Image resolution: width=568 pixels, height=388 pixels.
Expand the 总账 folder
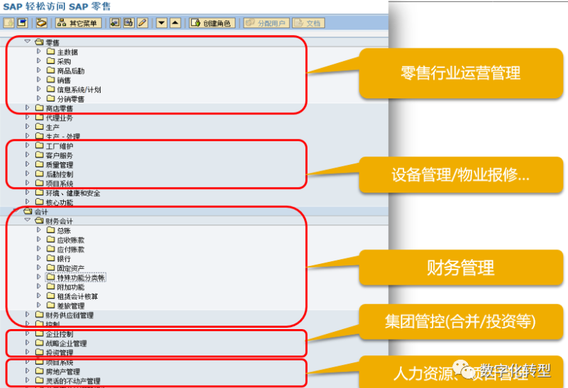tap(39, 230)
